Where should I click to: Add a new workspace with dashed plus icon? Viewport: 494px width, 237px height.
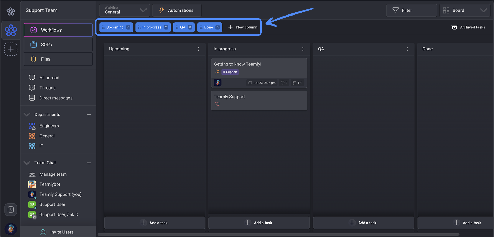tap(11, 49)
